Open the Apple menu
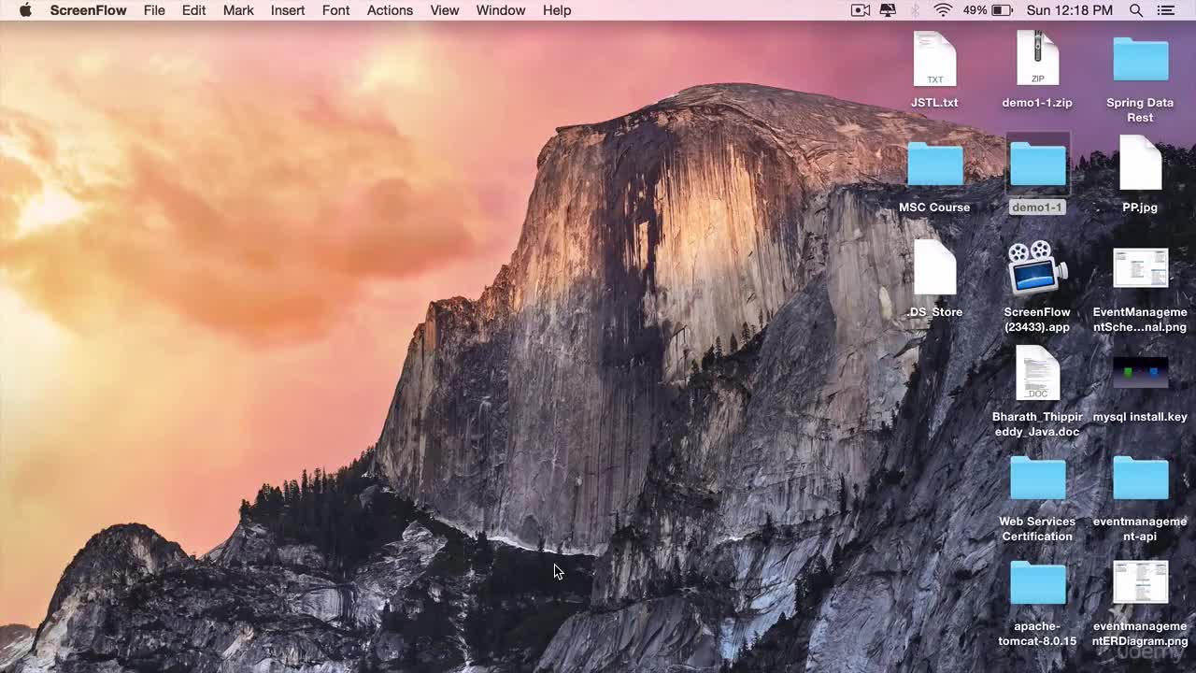The image size is (1196, 673). point(25,10)
